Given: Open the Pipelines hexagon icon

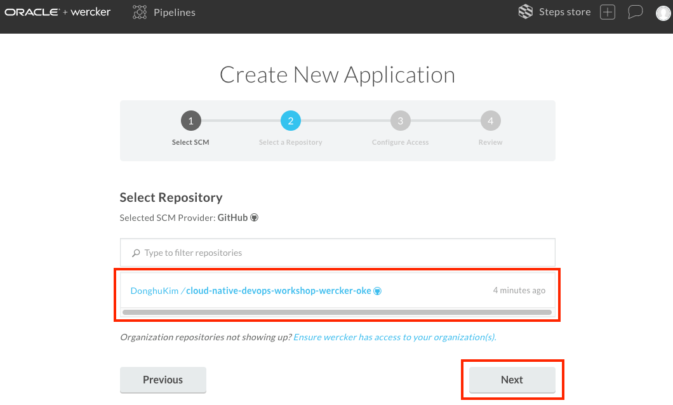Looking at the screenshot, I should coord(140,12).
